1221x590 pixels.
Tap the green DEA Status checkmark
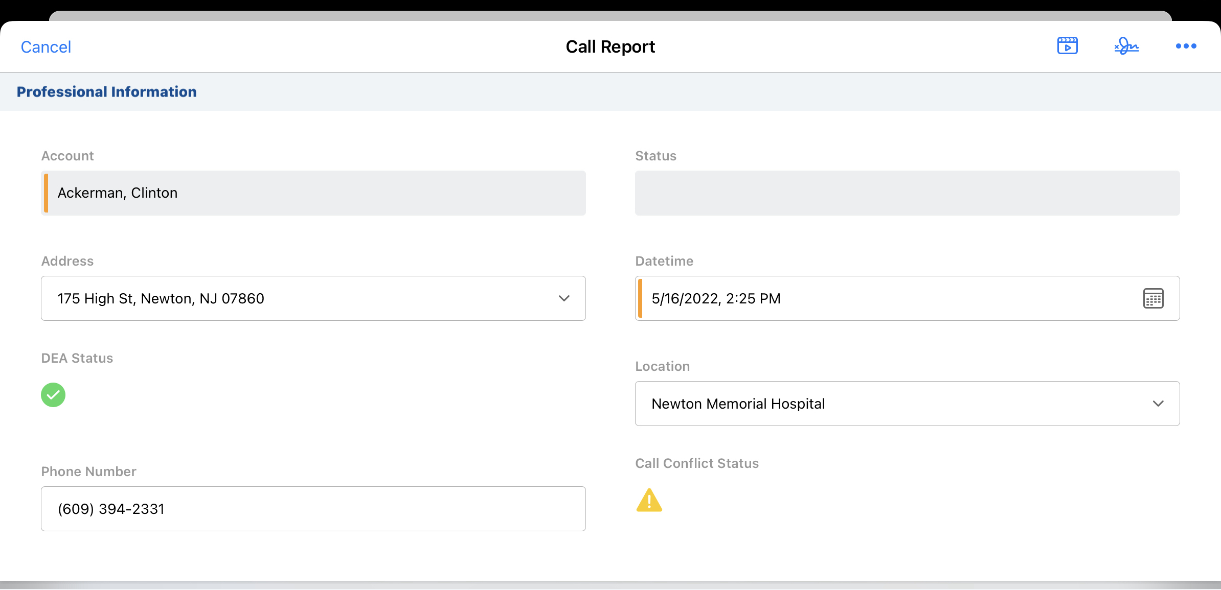coord(53,395)
